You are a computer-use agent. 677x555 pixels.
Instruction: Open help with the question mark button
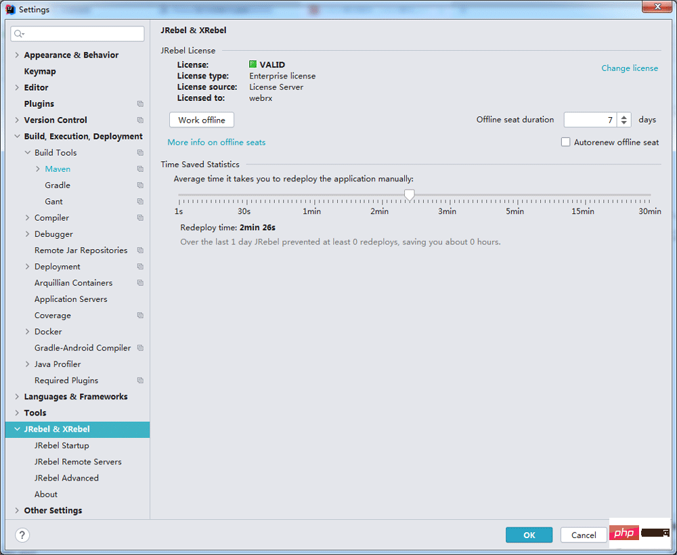[x=22, y=535]
